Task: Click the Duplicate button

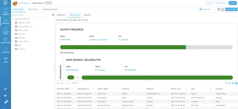Action: 221,3
